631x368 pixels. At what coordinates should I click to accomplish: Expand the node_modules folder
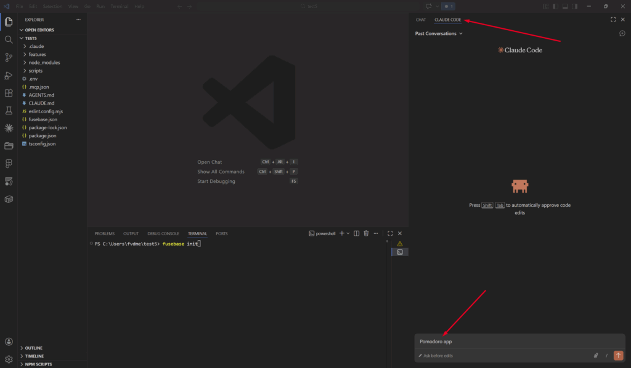[44, 63]
